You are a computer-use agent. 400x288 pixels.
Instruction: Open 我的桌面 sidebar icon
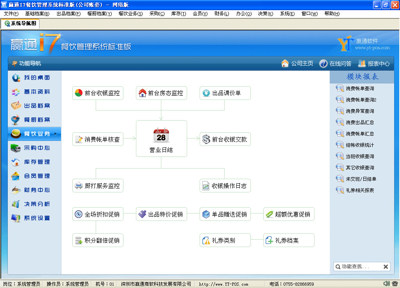[16, 78]
